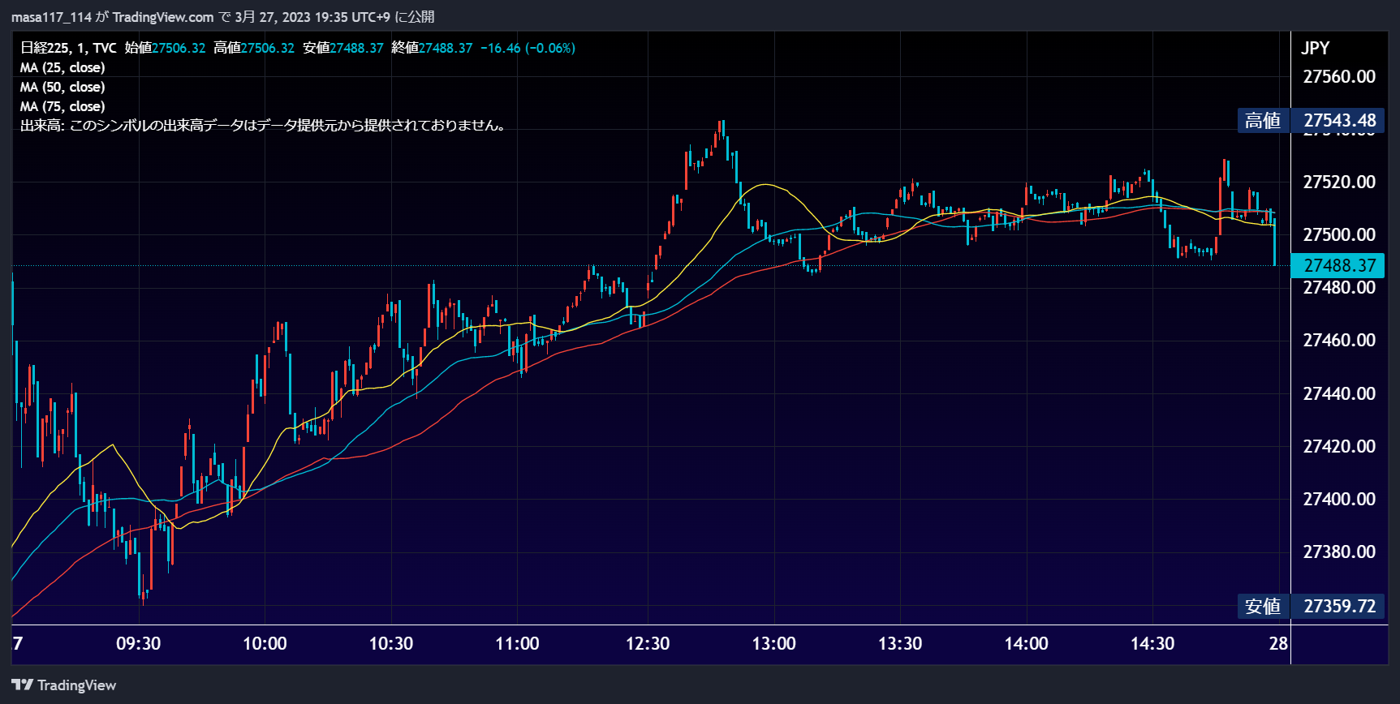
Task: Click the 27460.00 price axis label
Action: click(1339, 340)
